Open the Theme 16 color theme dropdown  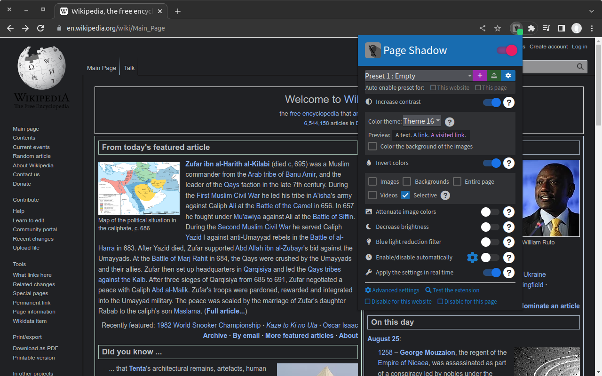coord(422,121)
